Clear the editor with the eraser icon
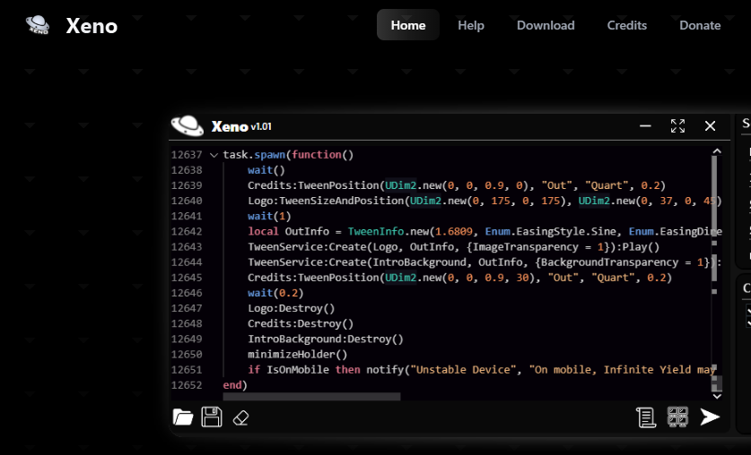The width and height of the screenshot is (751, 455). coord(240,418)
